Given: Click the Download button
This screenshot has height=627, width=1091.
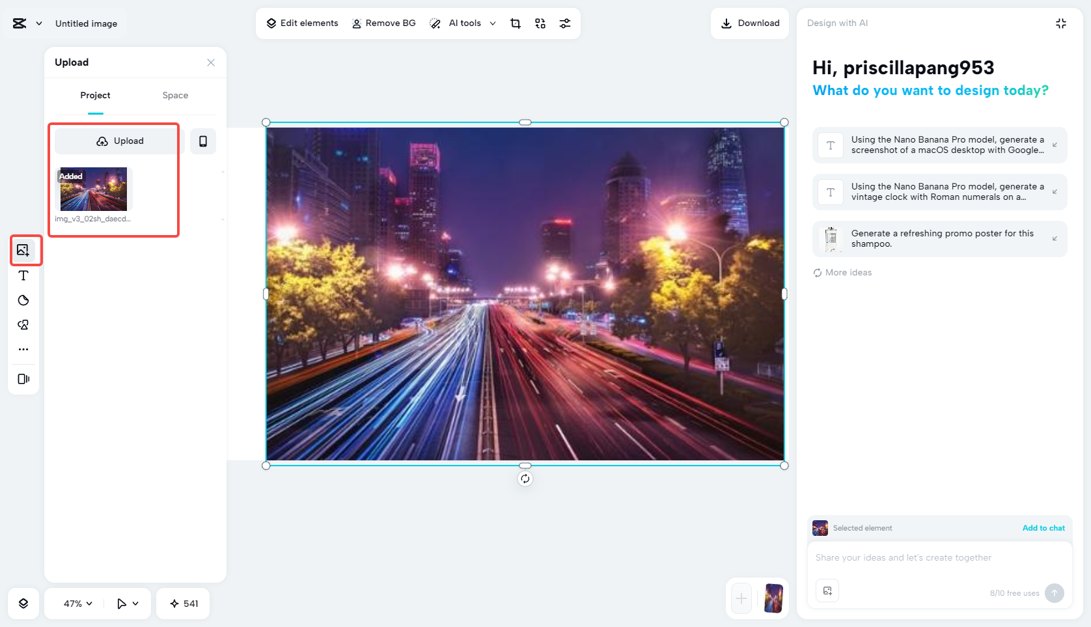Looking at the screenshot, I should [749, 23].
